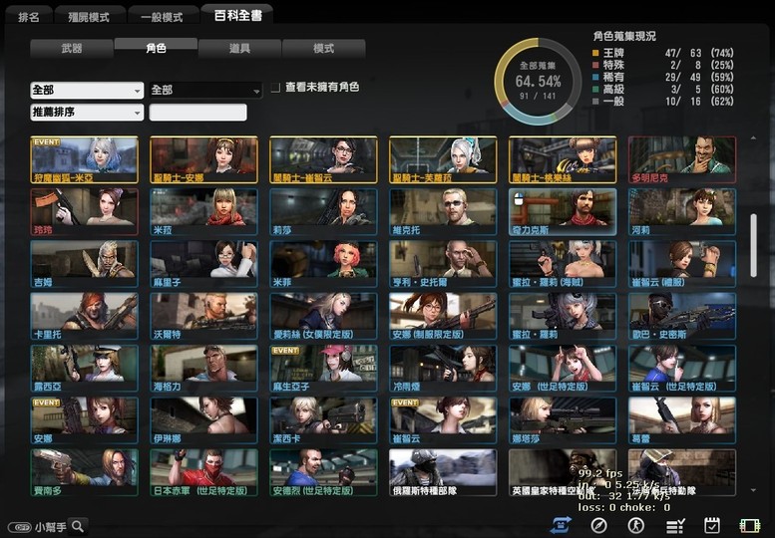Check the 查看未擁有角色 checkbox
This screenshot has width=775, height=538.
point(275,88)
